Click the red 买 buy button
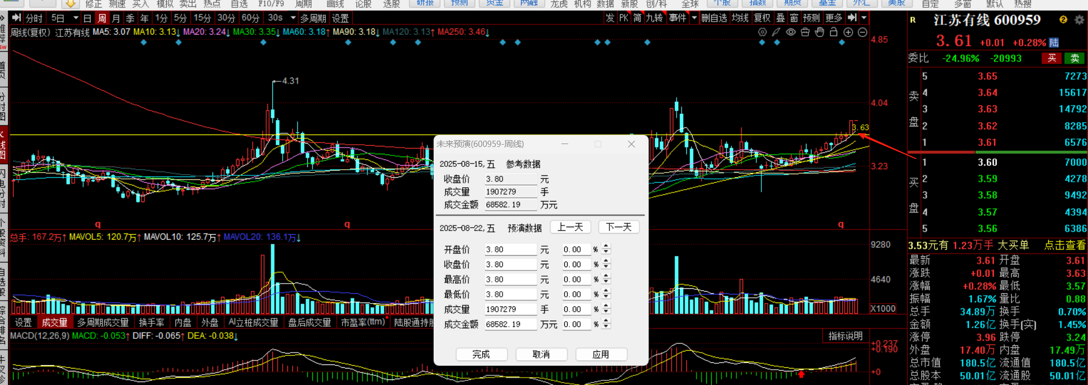 point(1052,58)
